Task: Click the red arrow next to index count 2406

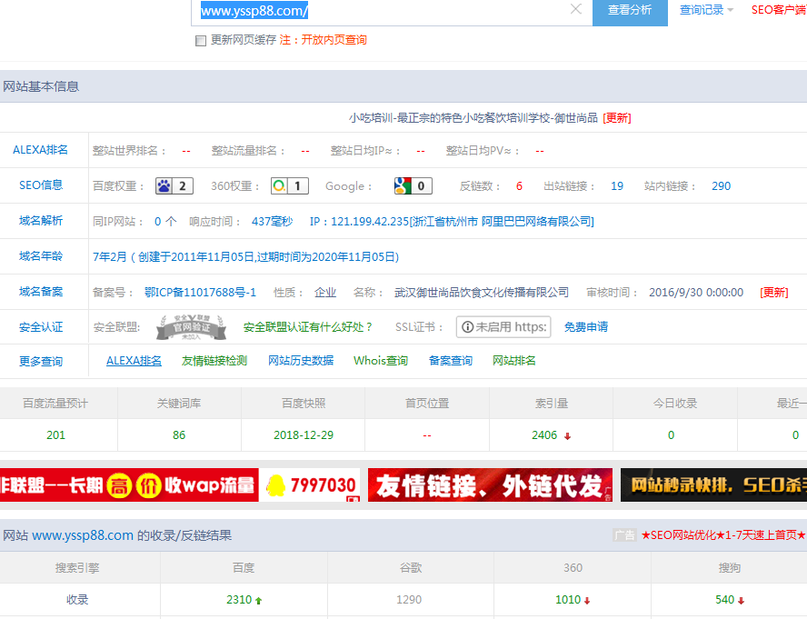Action: coord(568,436)
